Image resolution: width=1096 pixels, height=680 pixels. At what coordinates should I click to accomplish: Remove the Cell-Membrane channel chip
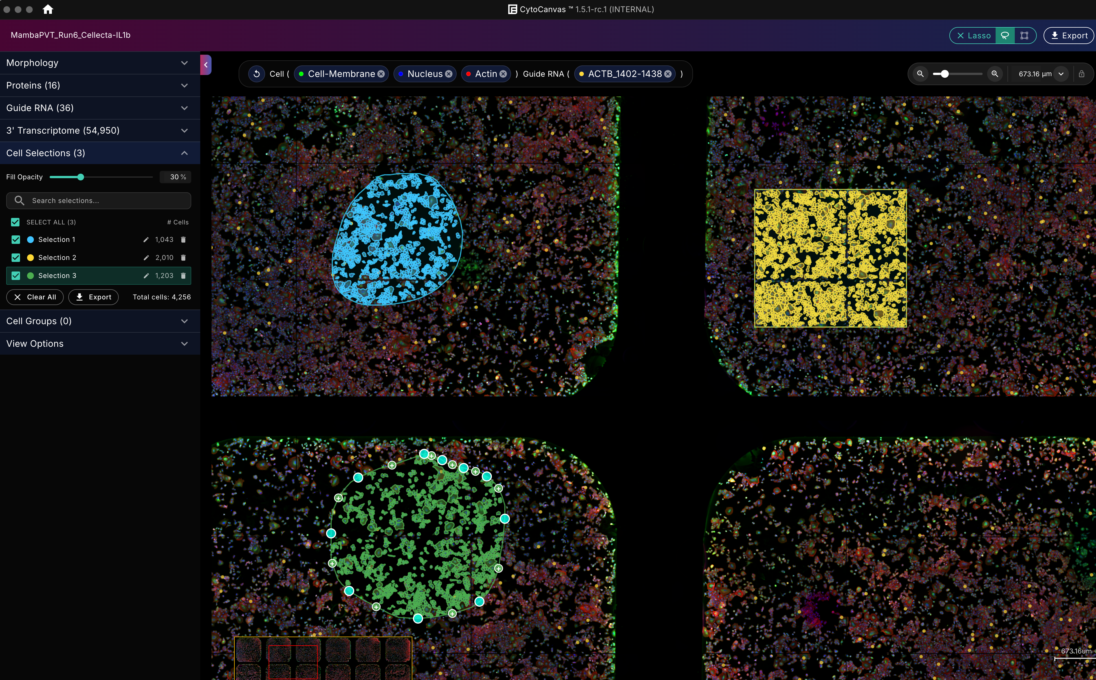coord(381,74)
